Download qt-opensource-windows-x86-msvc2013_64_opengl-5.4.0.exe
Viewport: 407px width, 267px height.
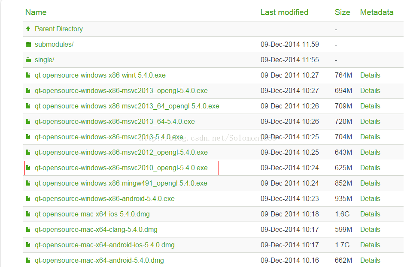pos(127,106)
